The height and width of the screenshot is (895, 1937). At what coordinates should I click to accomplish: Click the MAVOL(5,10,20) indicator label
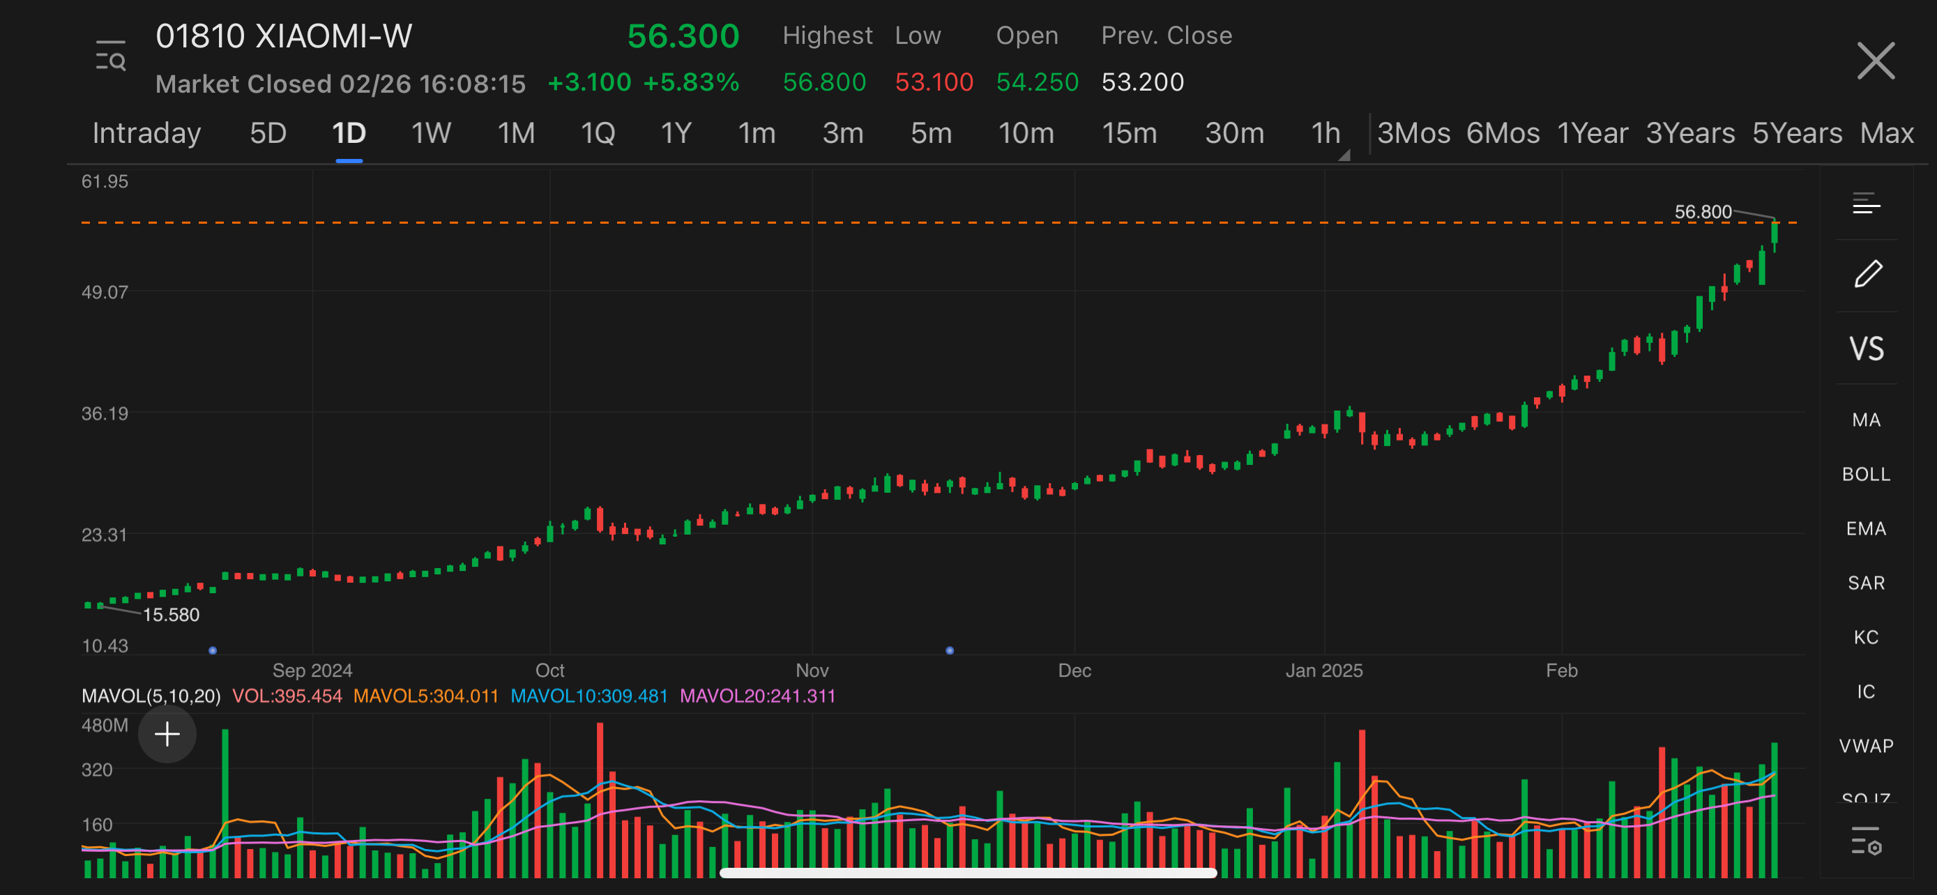coord(151,696)
